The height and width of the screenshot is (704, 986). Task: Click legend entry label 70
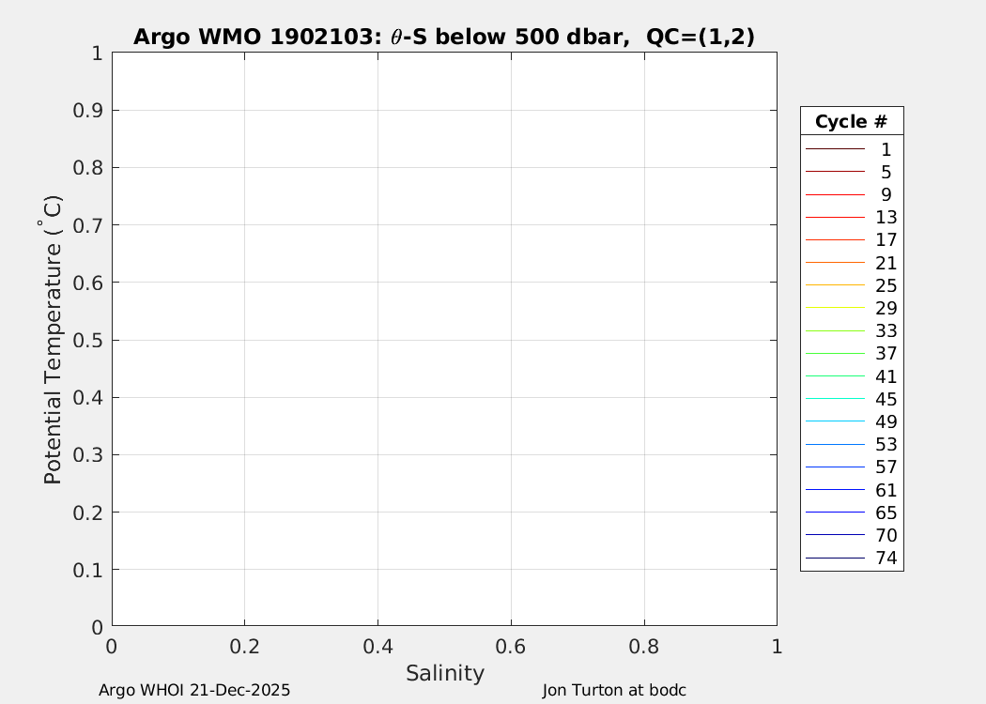point(886,536)
